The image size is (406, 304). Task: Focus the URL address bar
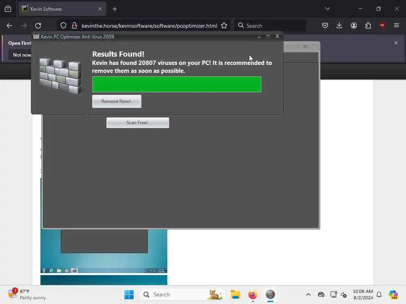(x=149, y=26)
